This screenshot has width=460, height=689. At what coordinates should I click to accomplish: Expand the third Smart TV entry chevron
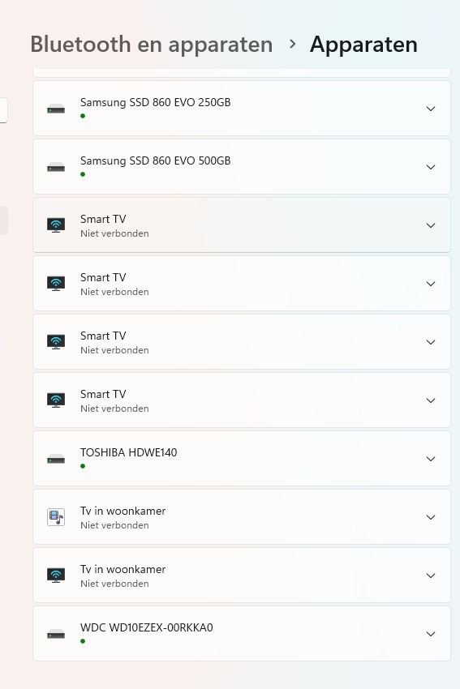click(431, 342)
